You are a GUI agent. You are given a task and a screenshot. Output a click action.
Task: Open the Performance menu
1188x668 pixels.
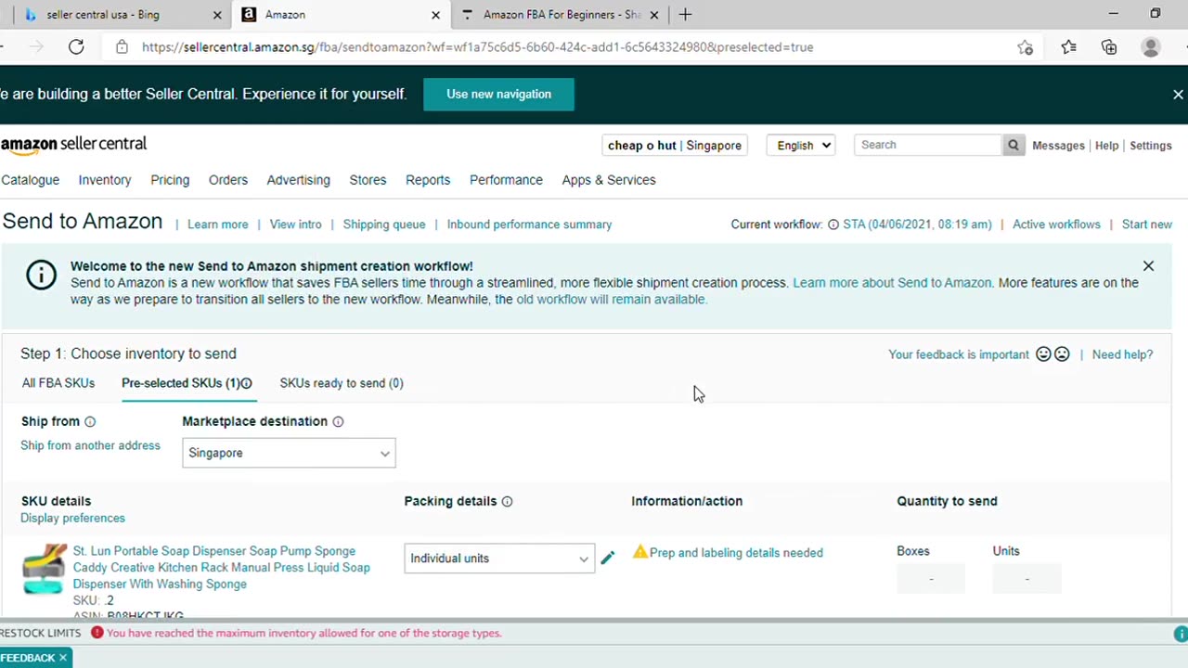[506, 180]
